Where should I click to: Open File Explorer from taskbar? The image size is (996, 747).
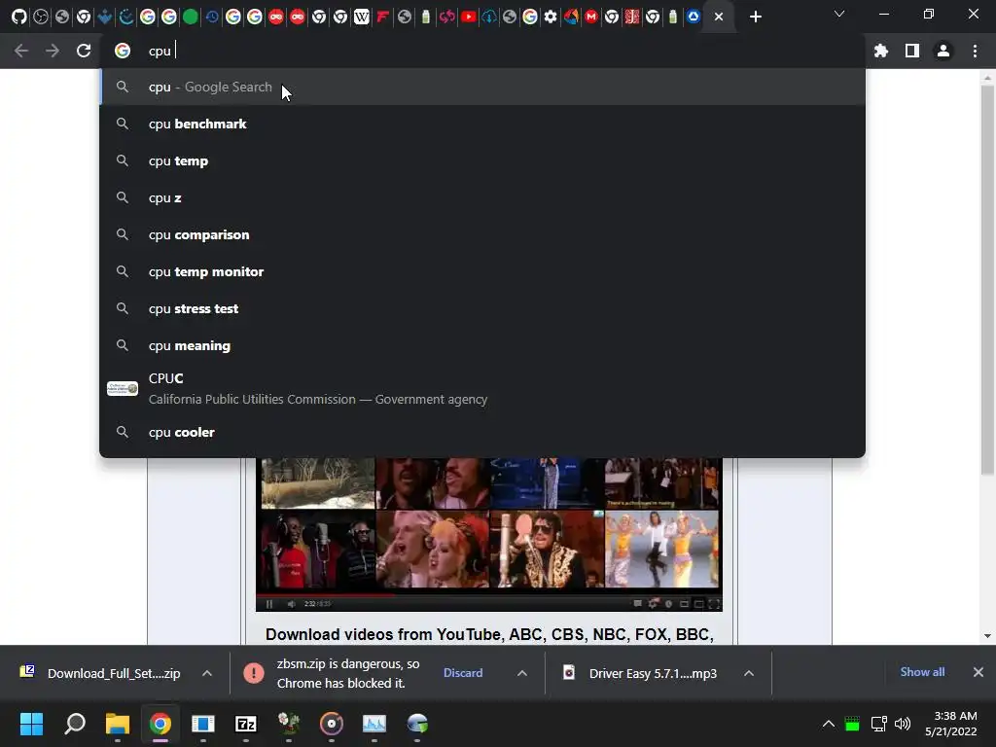[x=118, y=724]
